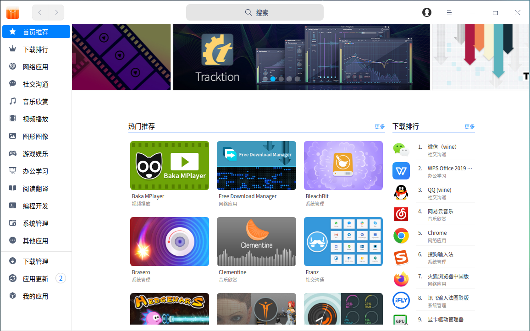The width and height of the screenshot is (530, 331).
Task: Click the app store bag logo
Action: tap(13, 12)
